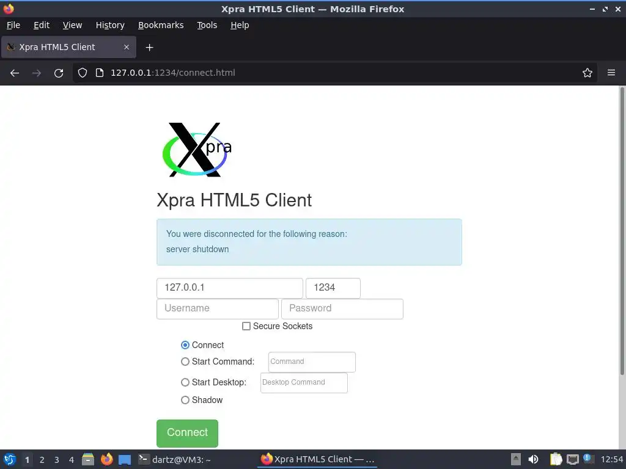Switch to workspace 4
Viewport: 626px width, 469px height.
click(x=72, y=460)
